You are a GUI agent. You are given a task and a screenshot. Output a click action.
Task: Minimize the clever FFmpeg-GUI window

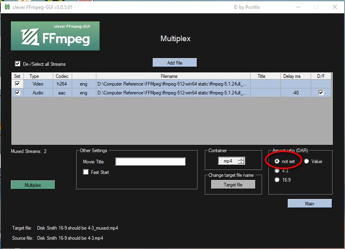(298, 7)
